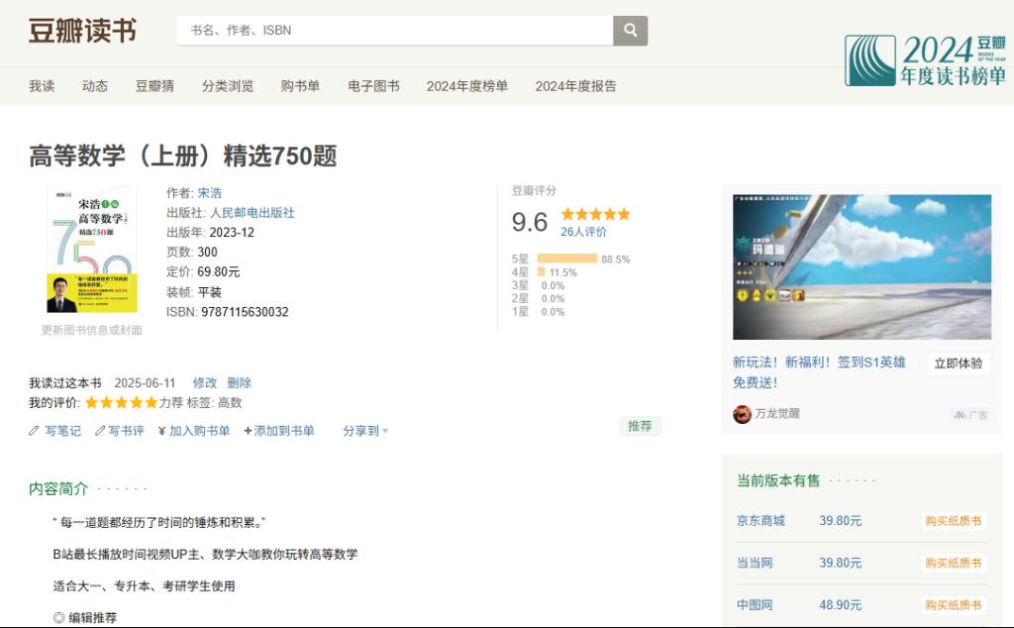Click the 88.5% five-star percentage
Screen dimensions: 1014x628
(616, 260)
